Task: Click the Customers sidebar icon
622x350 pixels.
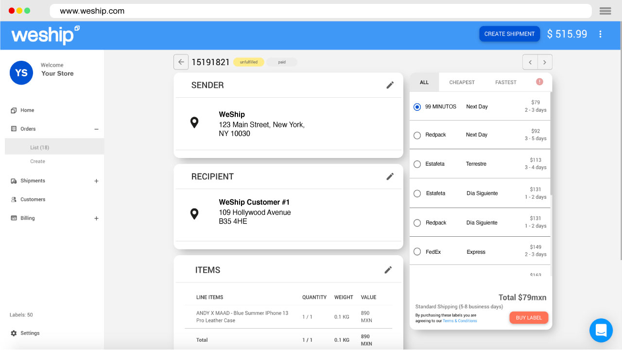Action: 14,200
